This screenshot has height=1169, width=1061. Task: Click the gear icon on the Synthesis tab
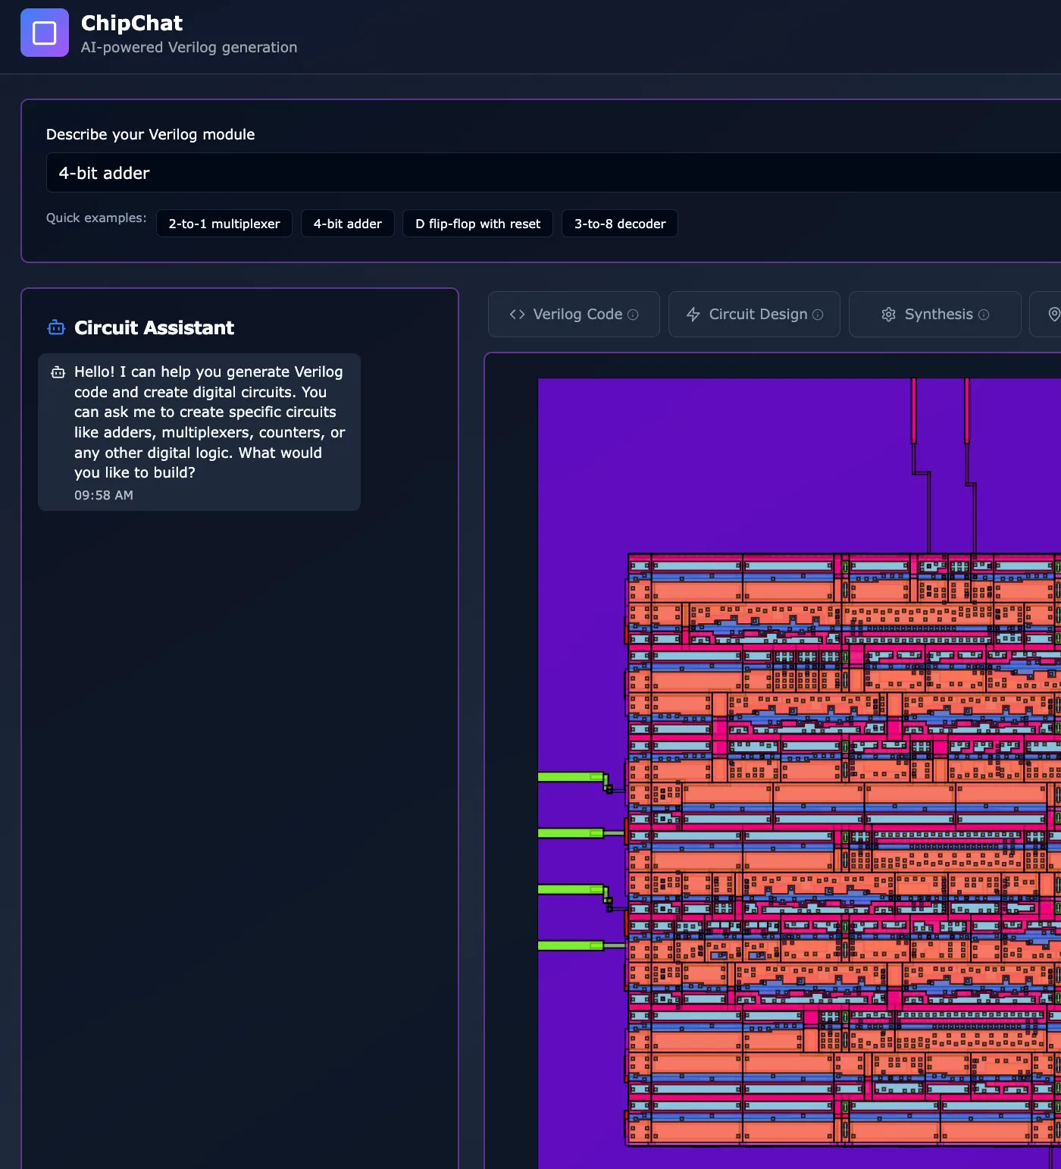[887, 314]
